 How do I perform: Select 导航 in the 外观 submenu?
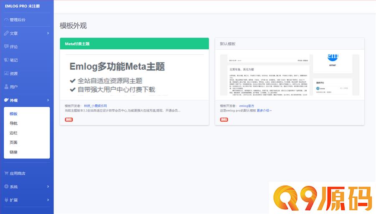pyautogui.click(x=13, y=123)
